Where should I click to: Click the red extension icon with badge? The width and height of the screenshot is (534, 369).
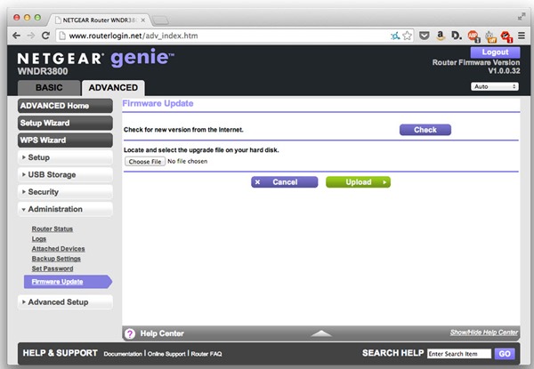point(506,36)
